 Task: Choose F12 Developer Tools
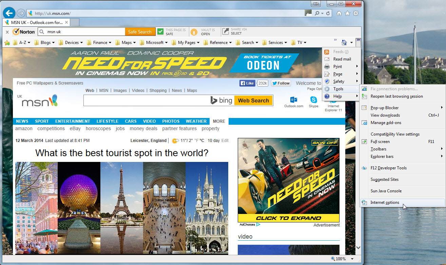click(403, 168)
